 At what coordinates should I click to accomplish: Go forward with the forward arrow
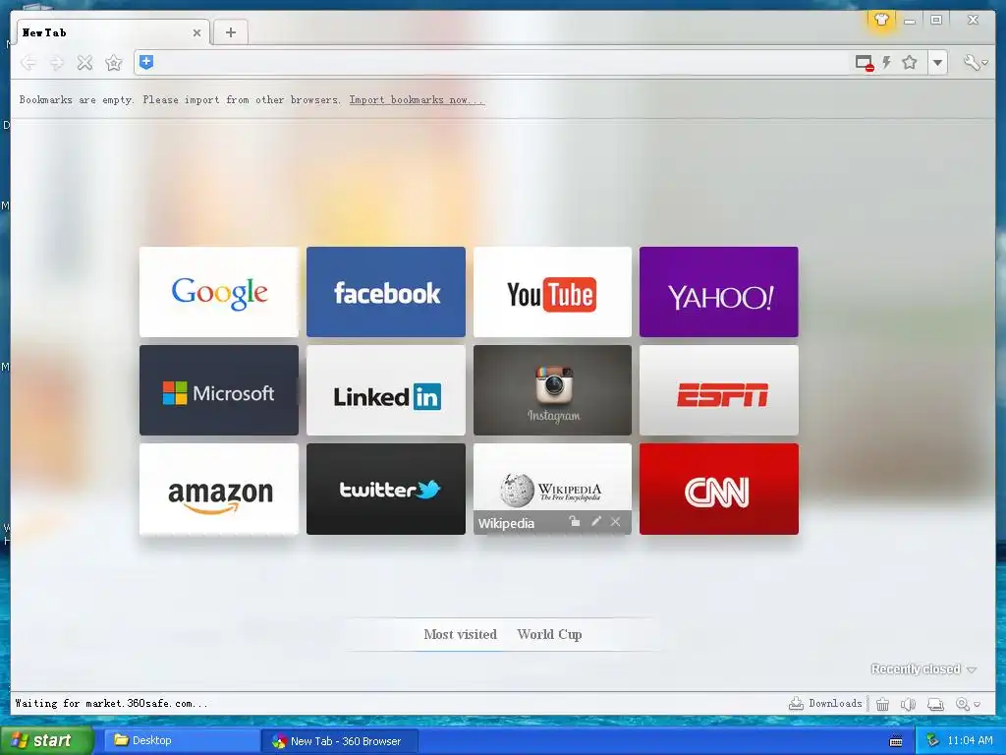(56, 63)
